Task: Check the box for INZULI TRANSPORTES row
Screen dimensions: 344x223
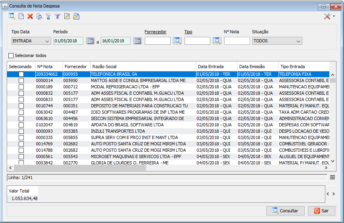Action: click(21, 131)
